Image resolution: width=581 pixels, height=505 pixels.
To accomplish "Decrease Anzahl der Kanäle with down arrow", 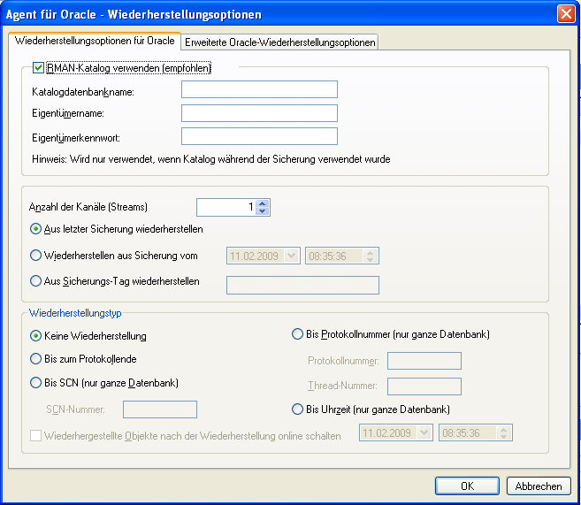I will (x=263, y=211).
